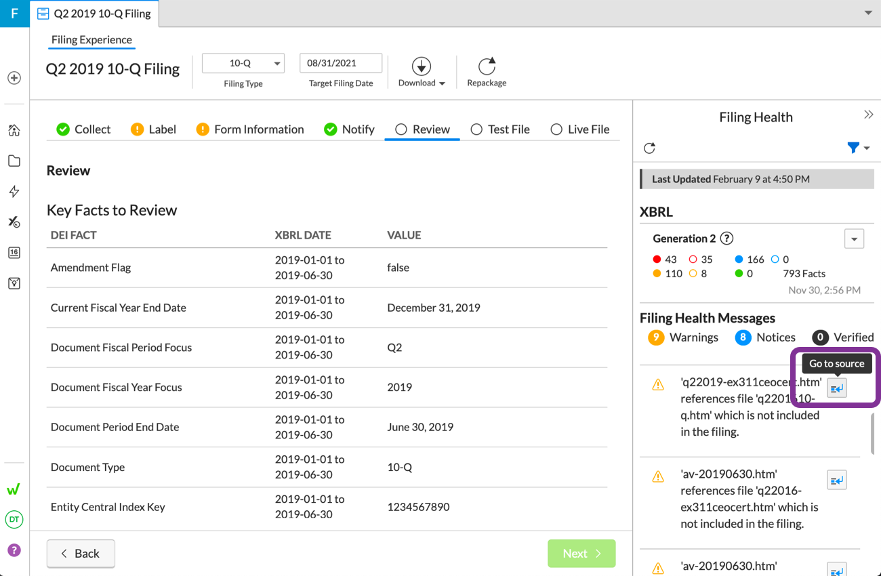Open the Home icon in the sidebar
This screenshot has width=881, height=576.
[14, 130]
